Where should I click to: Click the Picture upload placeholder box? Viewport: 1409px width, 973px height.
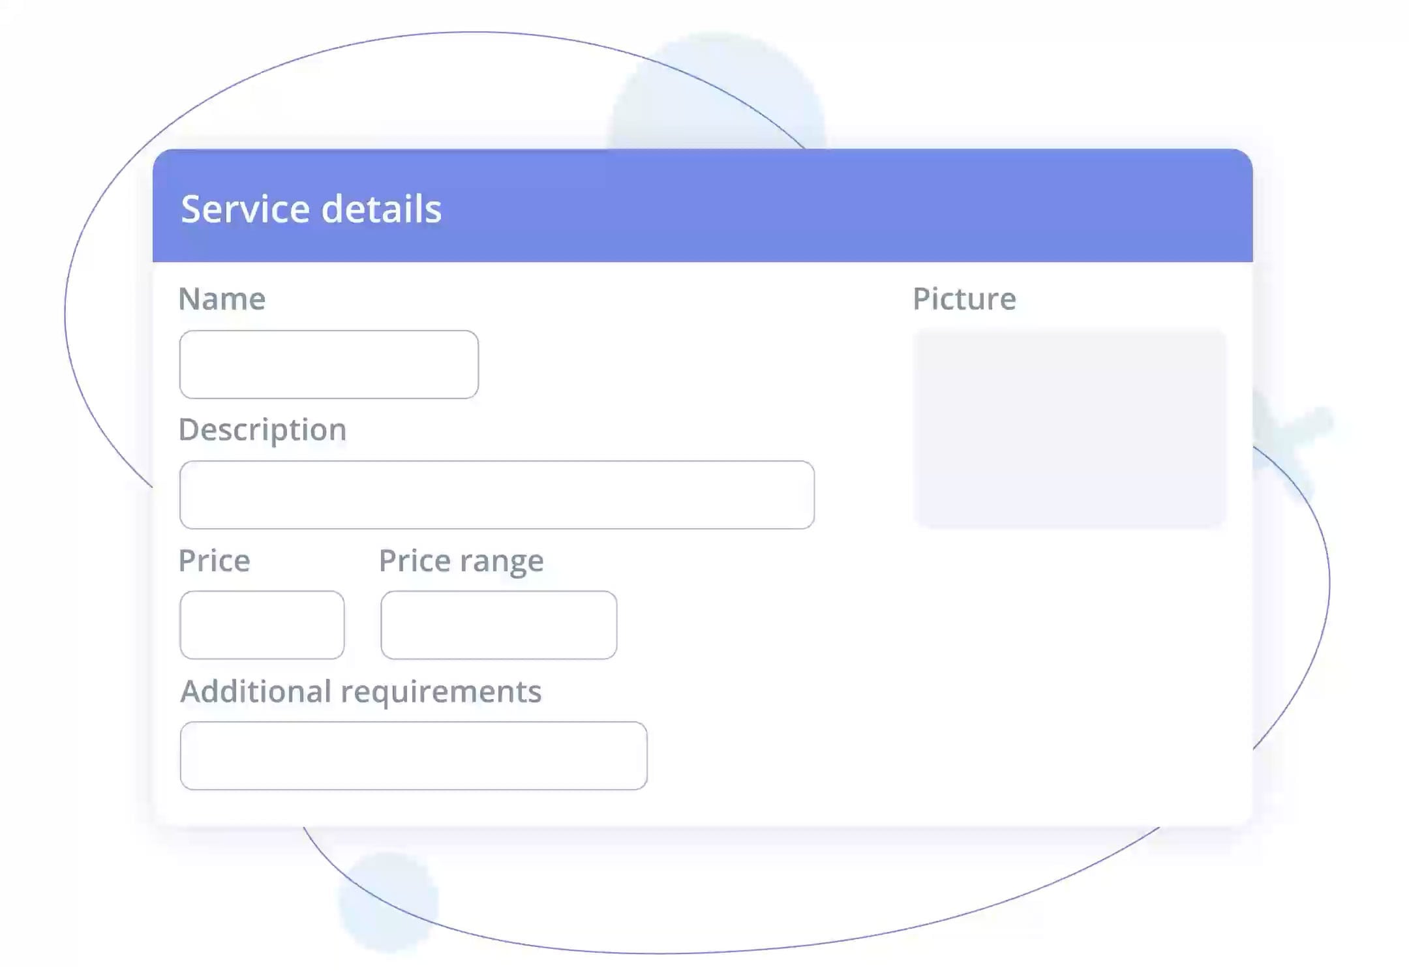(1069, 428)
